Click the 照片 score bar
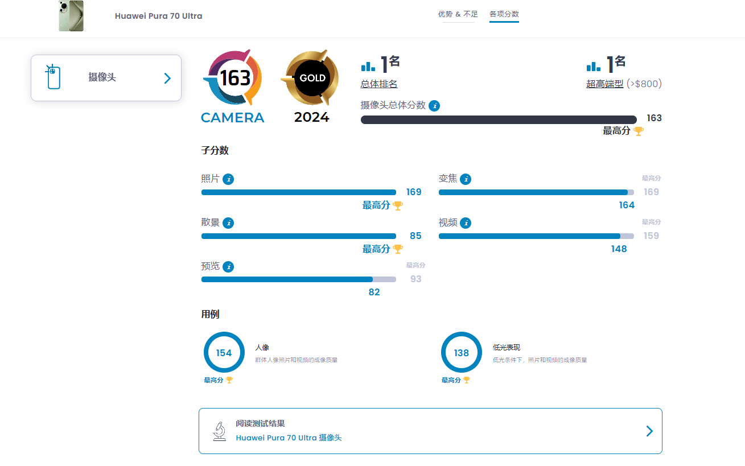 299,192
